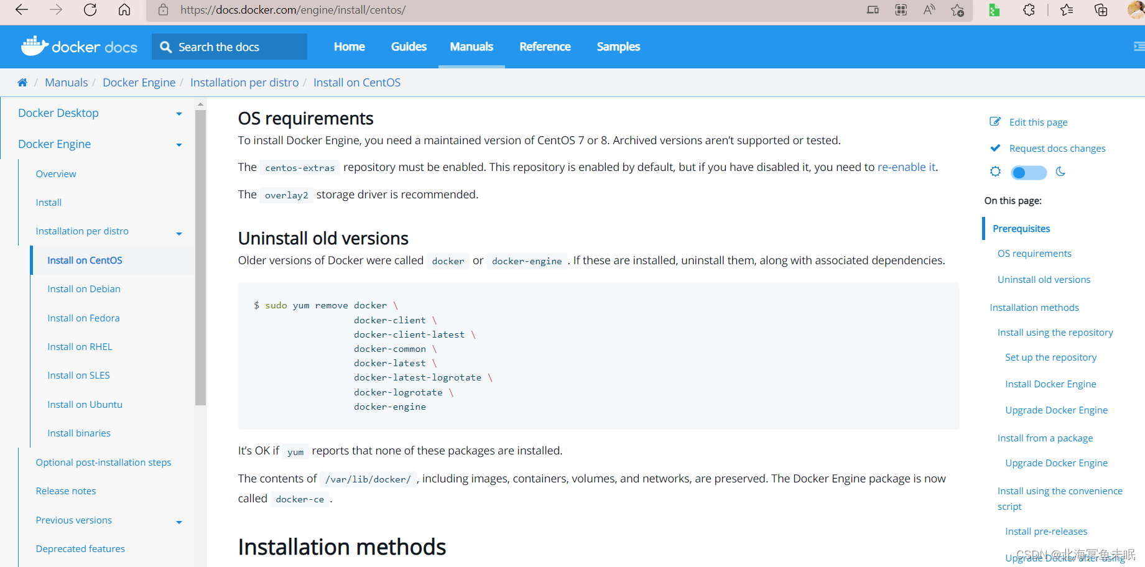Select Install on Debian sidebar item
Screen dimensions: 1145x567
(84, 289)
